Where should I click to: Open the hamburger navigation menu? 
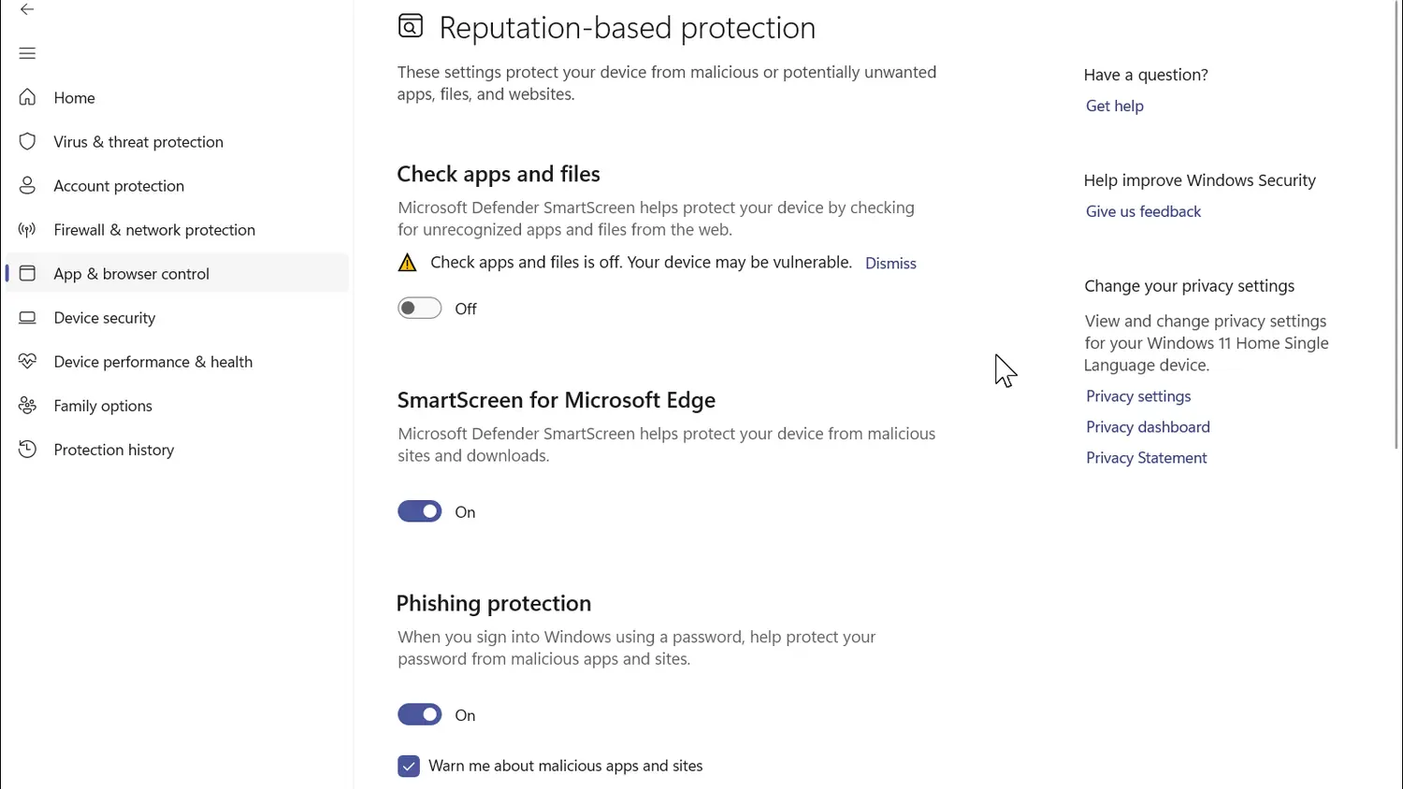click(27, 53)
